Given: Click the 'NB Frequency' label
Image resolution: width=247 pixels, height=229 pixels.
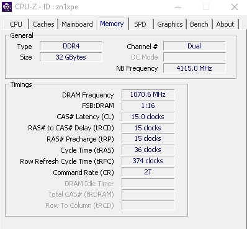Looking at the screenshot, I should pyautogui.click(x=137, y=68).
